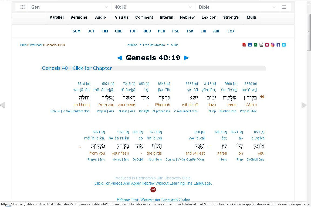Image resolution: width=311 pixels, height=207 pixels.
Task: Click the Twitter icon
Action: [284, 45]
